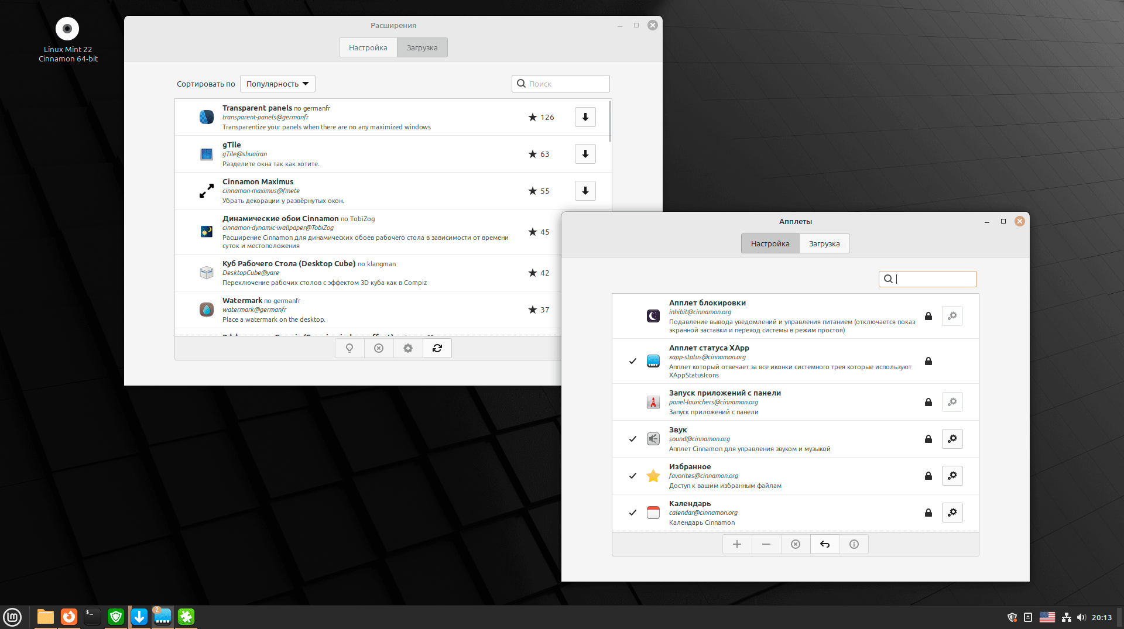This screenshot has height=629, width=1124.
Task: Open settings for Апплет блокировки
Action: (x=952, y=316)
